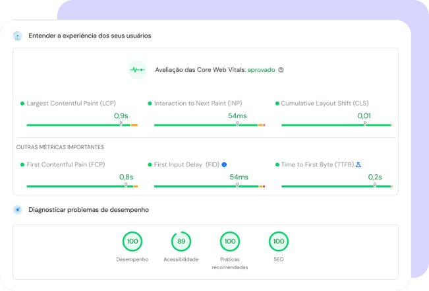Click the user experience section icon
Viewport: 429px width, 291px height.
(x=18, y=36)
